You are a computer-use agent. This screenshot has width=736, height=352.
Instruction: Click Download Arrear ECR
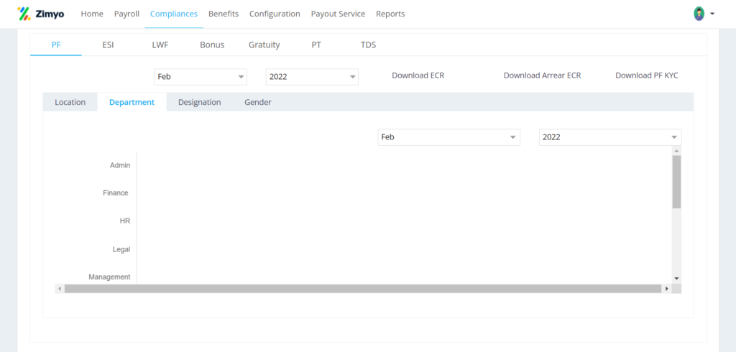coord(542,75)
